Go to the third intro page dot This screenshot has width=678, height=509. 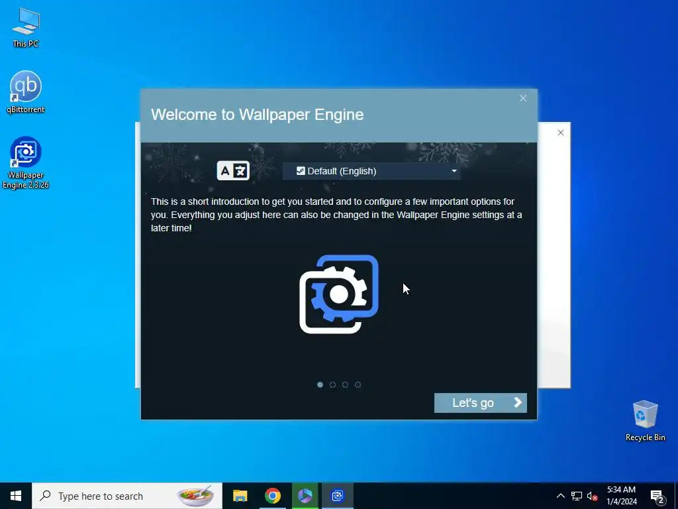point(345,385)
